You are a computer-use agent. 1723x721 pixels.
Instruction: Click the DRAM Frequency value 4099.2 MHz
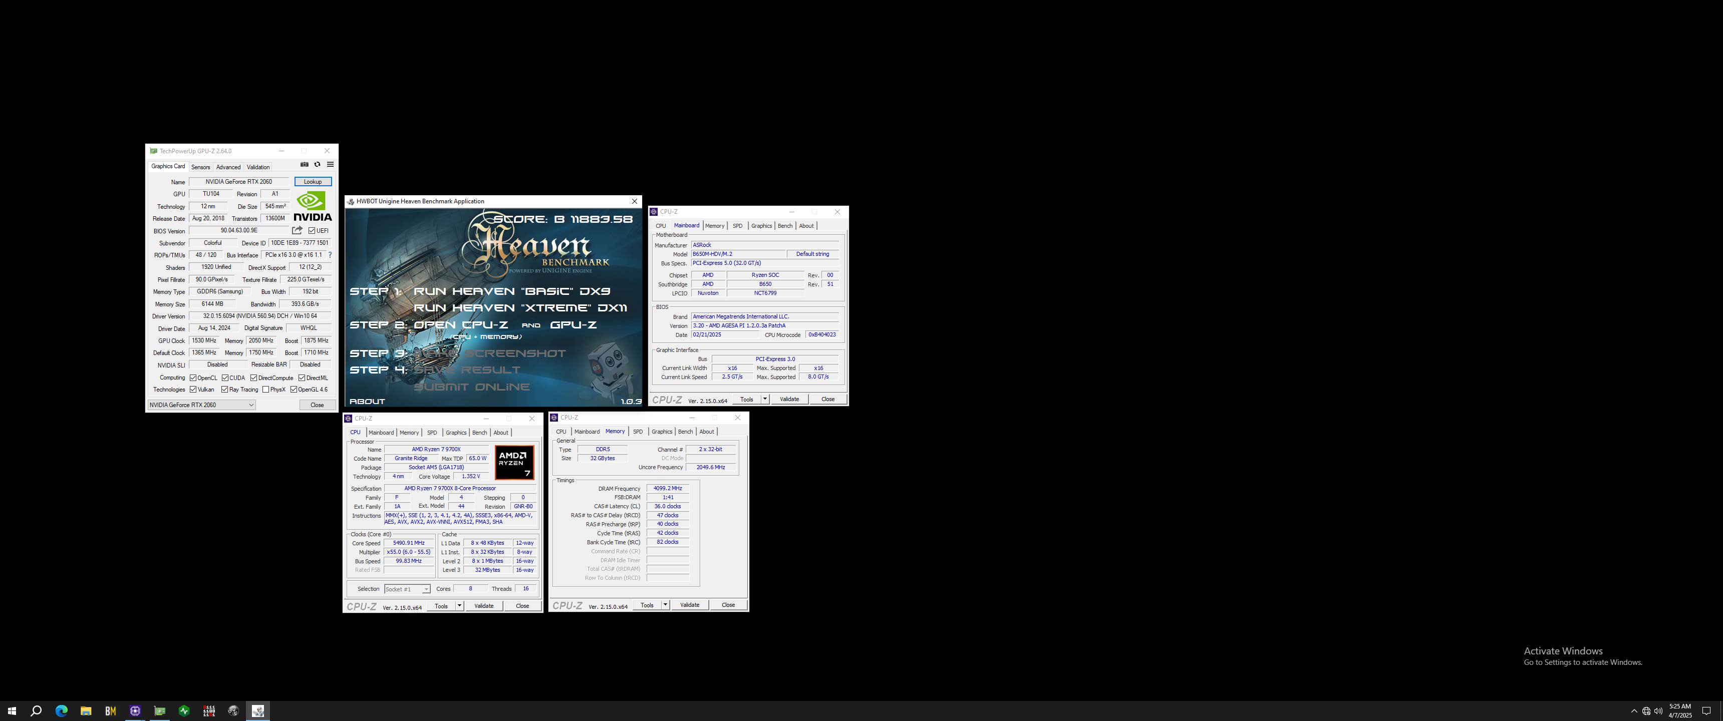668,488
